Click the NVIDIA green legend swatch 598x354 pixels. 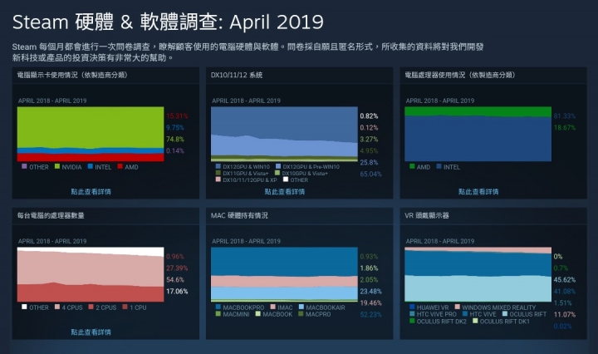pos(57,166)
